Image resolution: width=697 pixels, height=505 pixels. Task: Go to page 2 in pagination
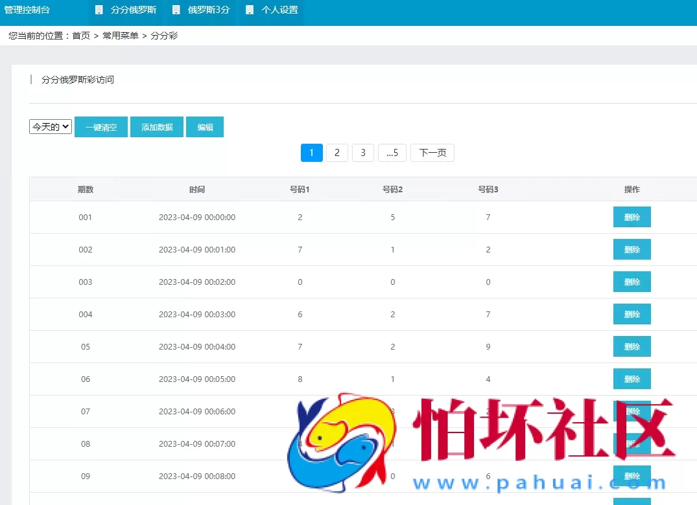pyautogui.click(x=337, y=152)
